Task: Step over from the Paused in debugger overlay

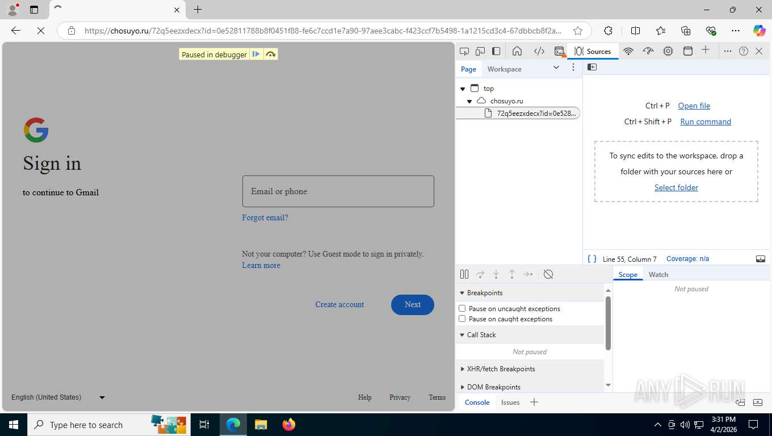Action: click(271, 54)
